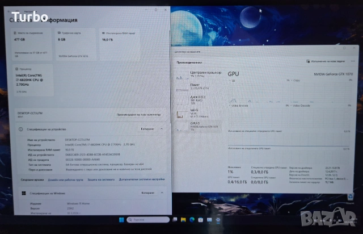Click the taskbar search box
363x234 pixels.
point(148,220)
